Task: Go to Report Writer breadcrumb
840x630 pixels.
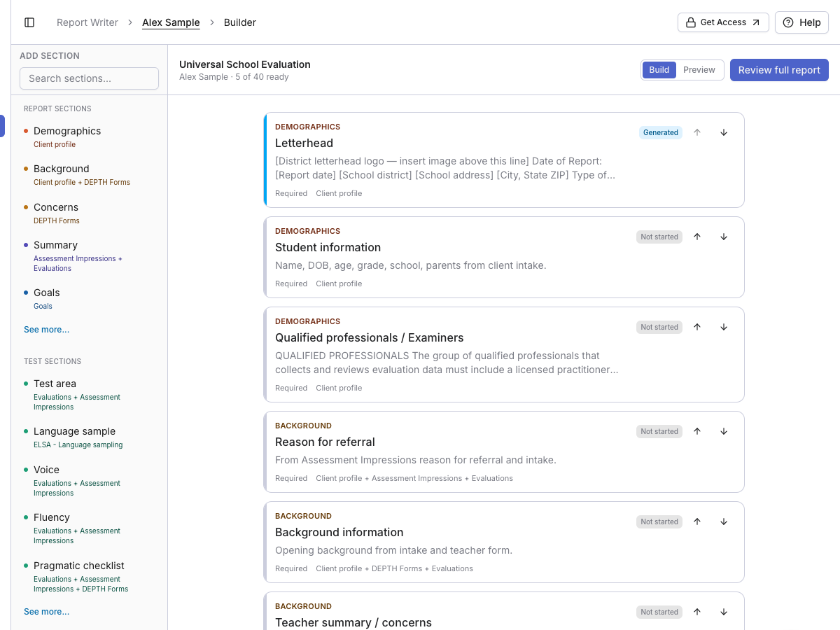Action: tap(87, 22)
